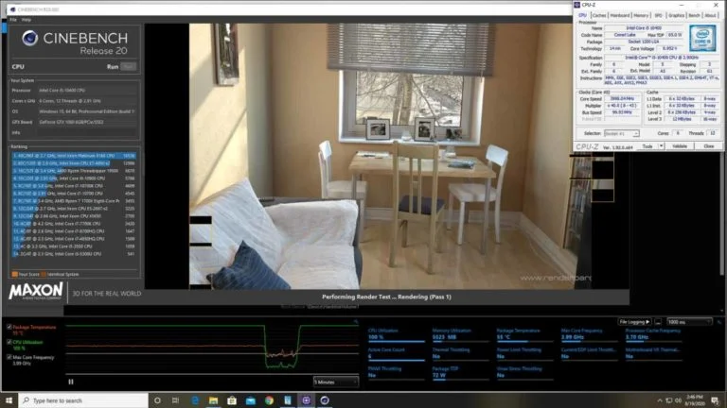Open the File menu in Cinebench
The width and height of the screenshot is (727, 408).
pos(13,20)
